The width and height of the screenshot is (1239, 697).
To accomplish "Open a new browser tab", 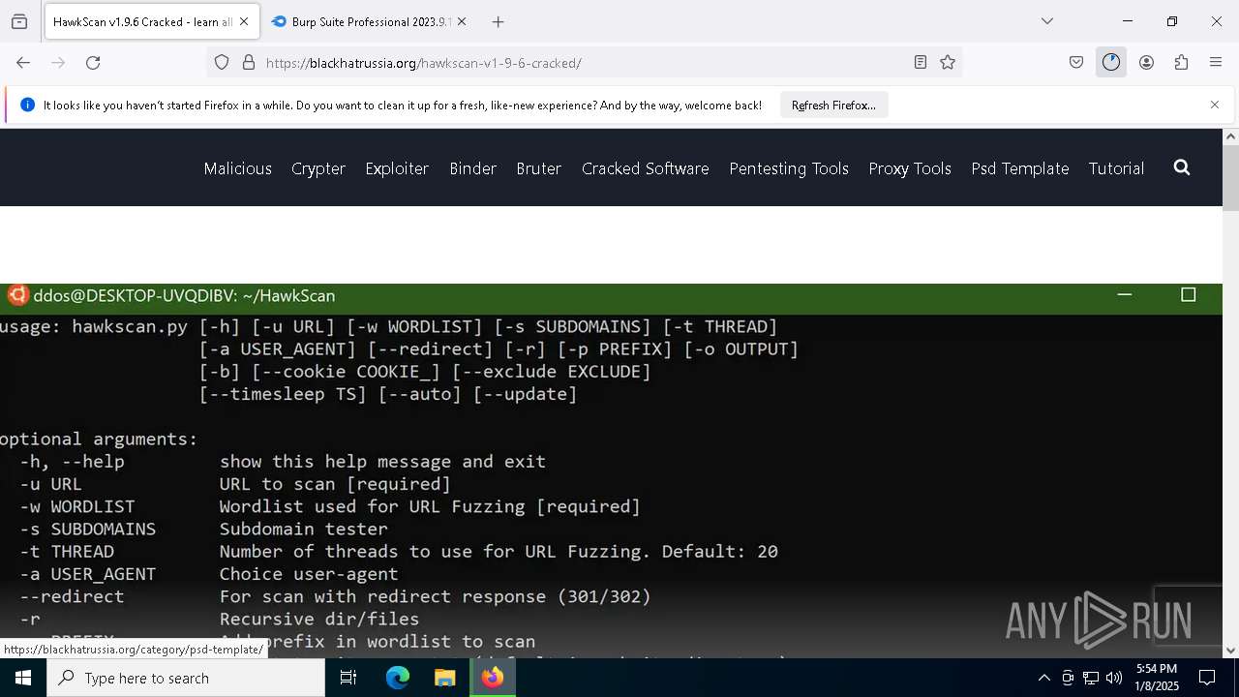I will 498,21.
